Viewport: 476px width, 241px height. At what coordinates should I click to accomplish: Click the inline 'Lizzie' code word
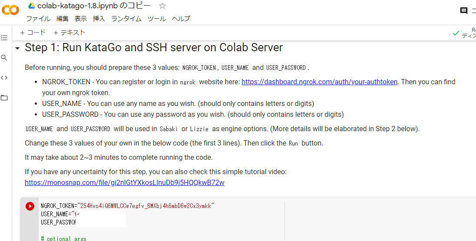tap(199, 129)
